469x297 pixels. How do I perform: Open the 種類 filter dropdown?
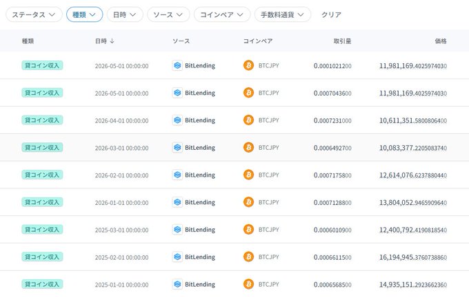(84, 14)
